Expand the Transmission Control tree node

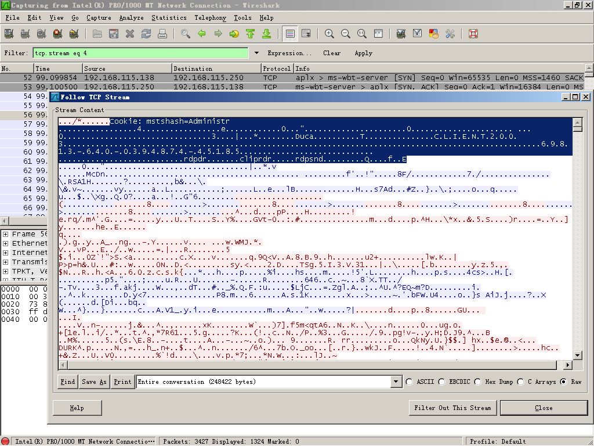pyautogui.click(x=6, y=262)
